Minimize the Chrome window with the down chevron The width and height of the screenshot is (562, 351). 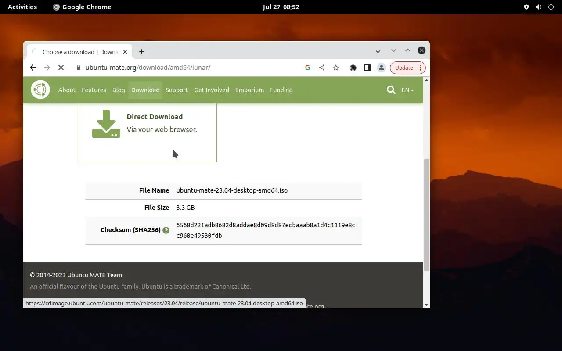click(x=393, y=50)
